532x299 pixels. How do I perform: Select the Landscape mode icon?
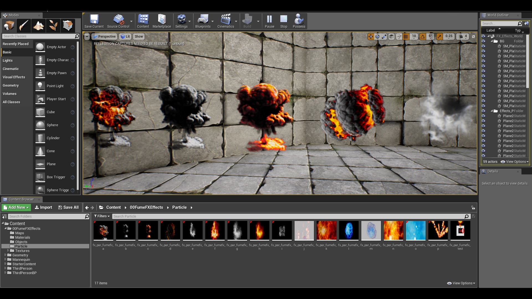click(38, 25)
